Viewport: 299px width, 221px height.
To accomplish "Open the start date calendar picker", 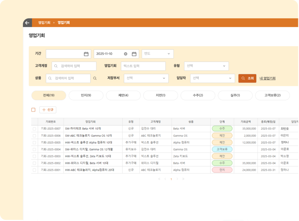I will [86, 54].
